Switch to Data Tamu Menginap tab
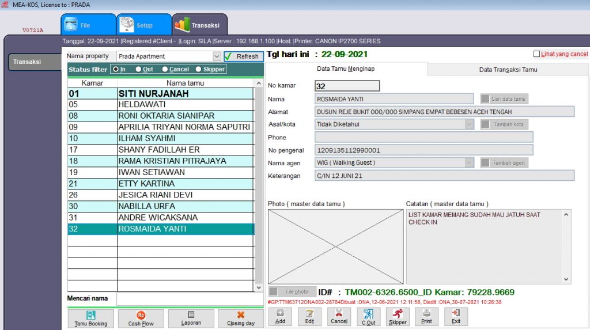The image size is (590, 330). coord(346,69)
